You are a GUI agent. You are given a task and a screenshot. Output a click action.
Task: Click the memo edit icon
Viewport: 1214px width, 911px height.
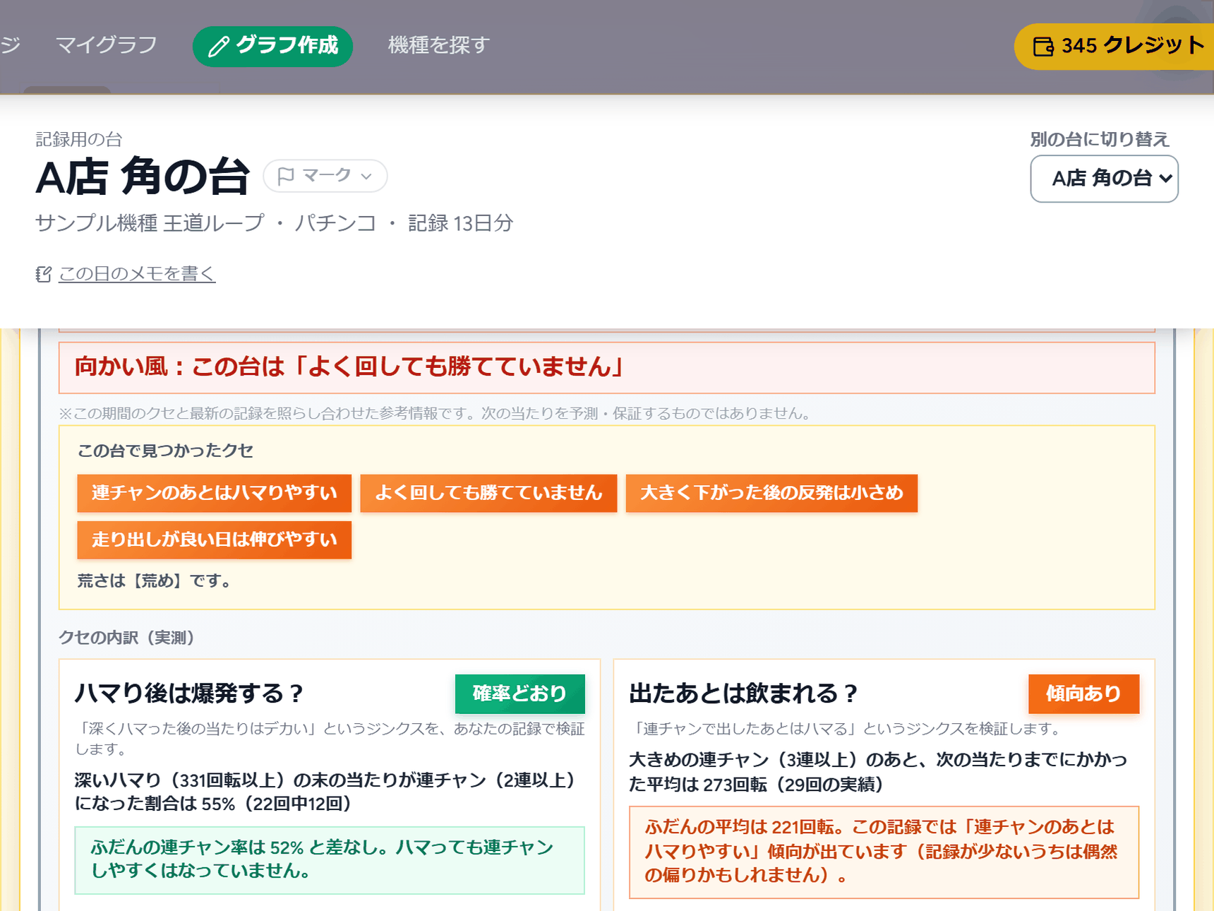(x=44, y=274)
